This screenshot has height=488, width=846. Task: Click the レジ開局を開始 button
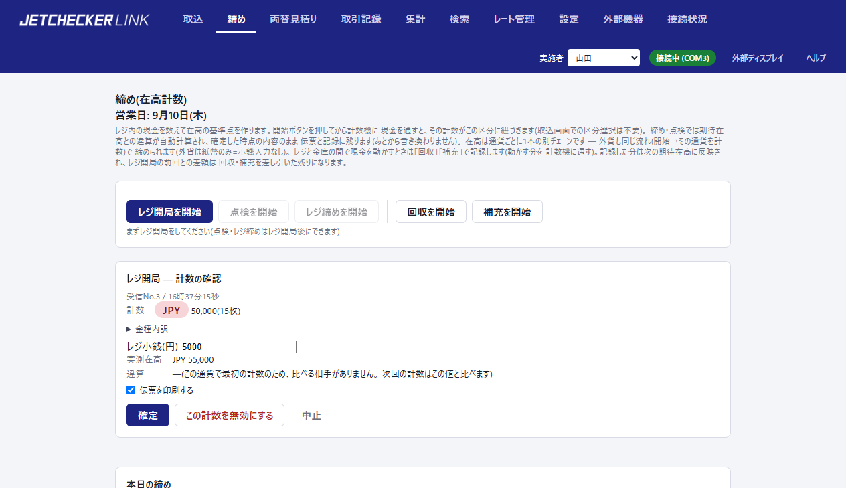click(x=169, y=212)
